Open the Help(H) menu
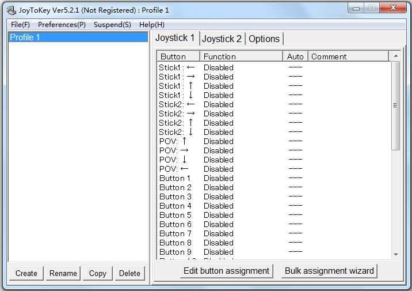This screenshot has width=412, height=291. pos(151,25)
